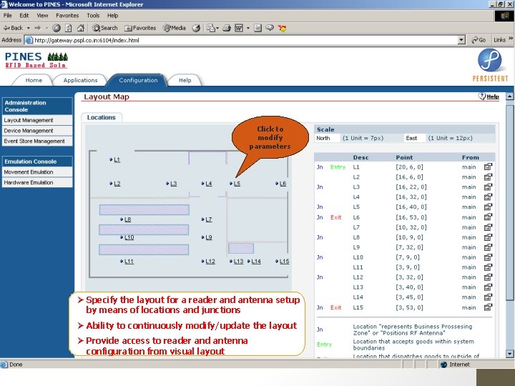Click the page scrollbar up arrow
Image resolution: width=515 pixels, height=386 pixels.
coord(509,96)
